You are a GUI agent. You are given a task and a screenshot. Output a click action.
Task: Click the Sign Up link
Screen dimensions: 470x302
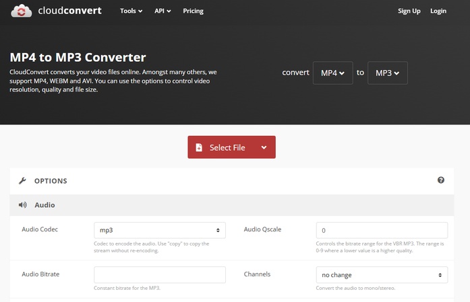coord(409,11)
